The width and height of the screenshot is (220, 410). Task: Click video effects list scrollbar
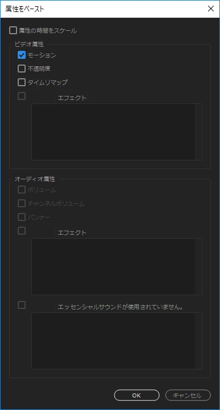point(198,132)
